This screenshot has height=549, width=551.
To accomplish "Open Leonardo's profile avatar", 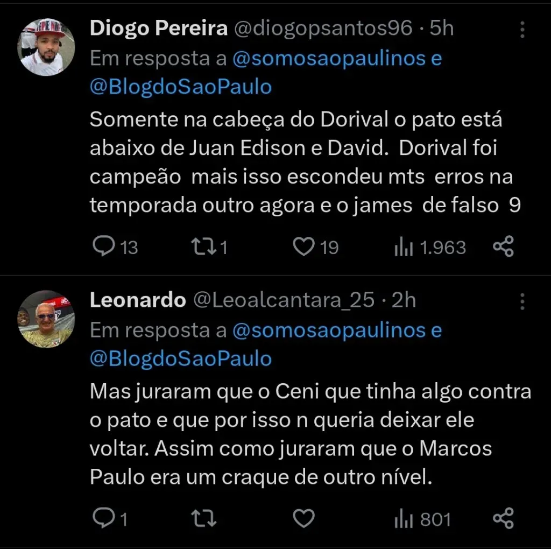I will [46, 319].
